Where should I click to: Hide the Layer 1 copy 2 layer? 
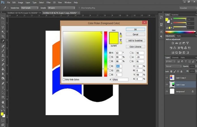pos(167,77)
